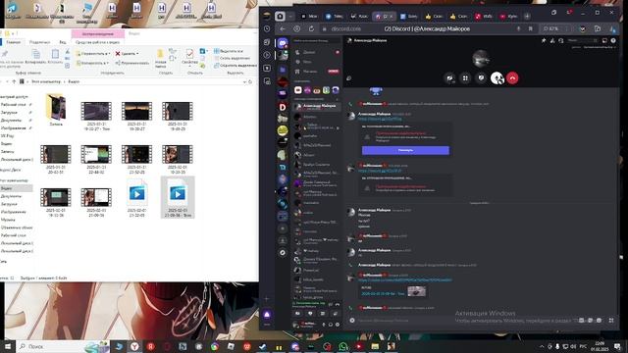Open Discord direct messages home icon
The height and width of the screenshot is (353, 628).
tap(283, 43)
